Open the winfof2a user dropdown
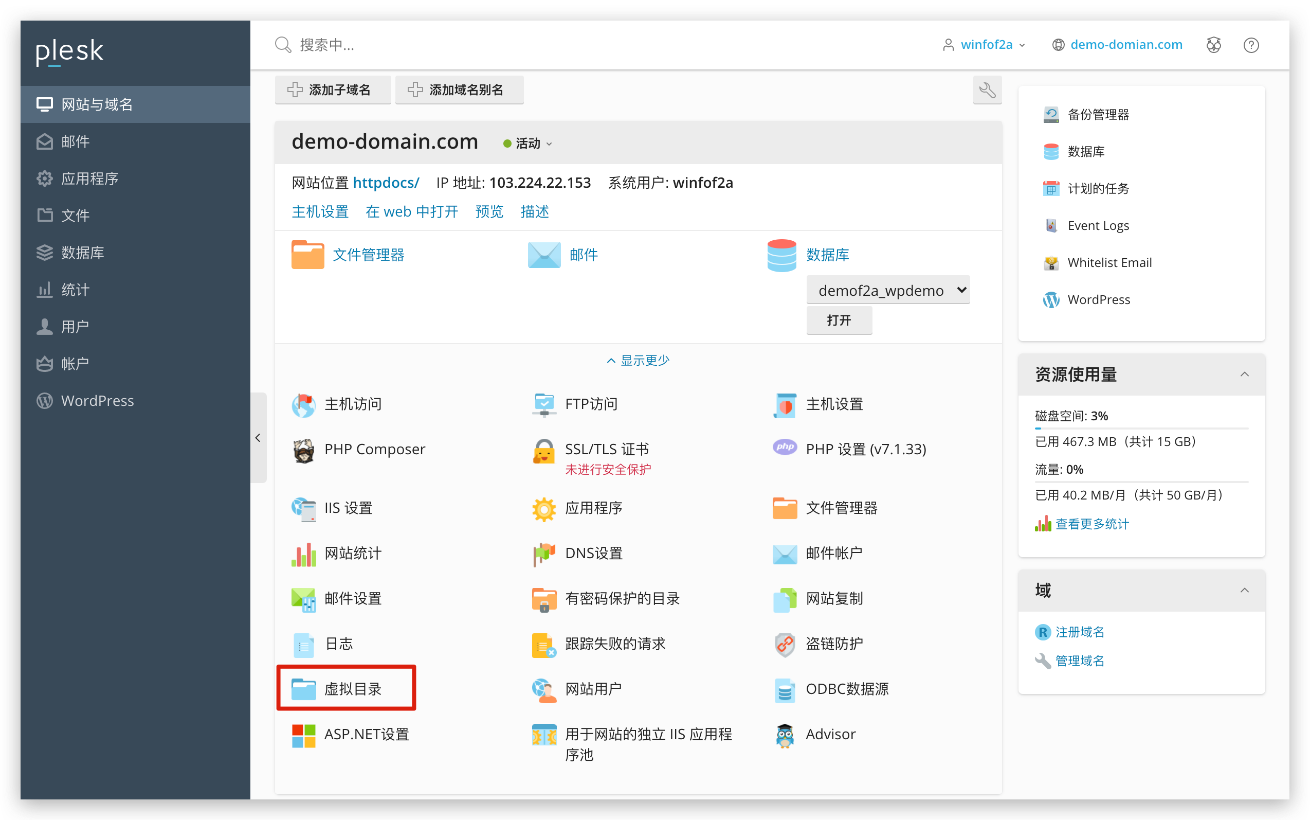This screenshot has width=1310, height=820. (x=985, y=45)
